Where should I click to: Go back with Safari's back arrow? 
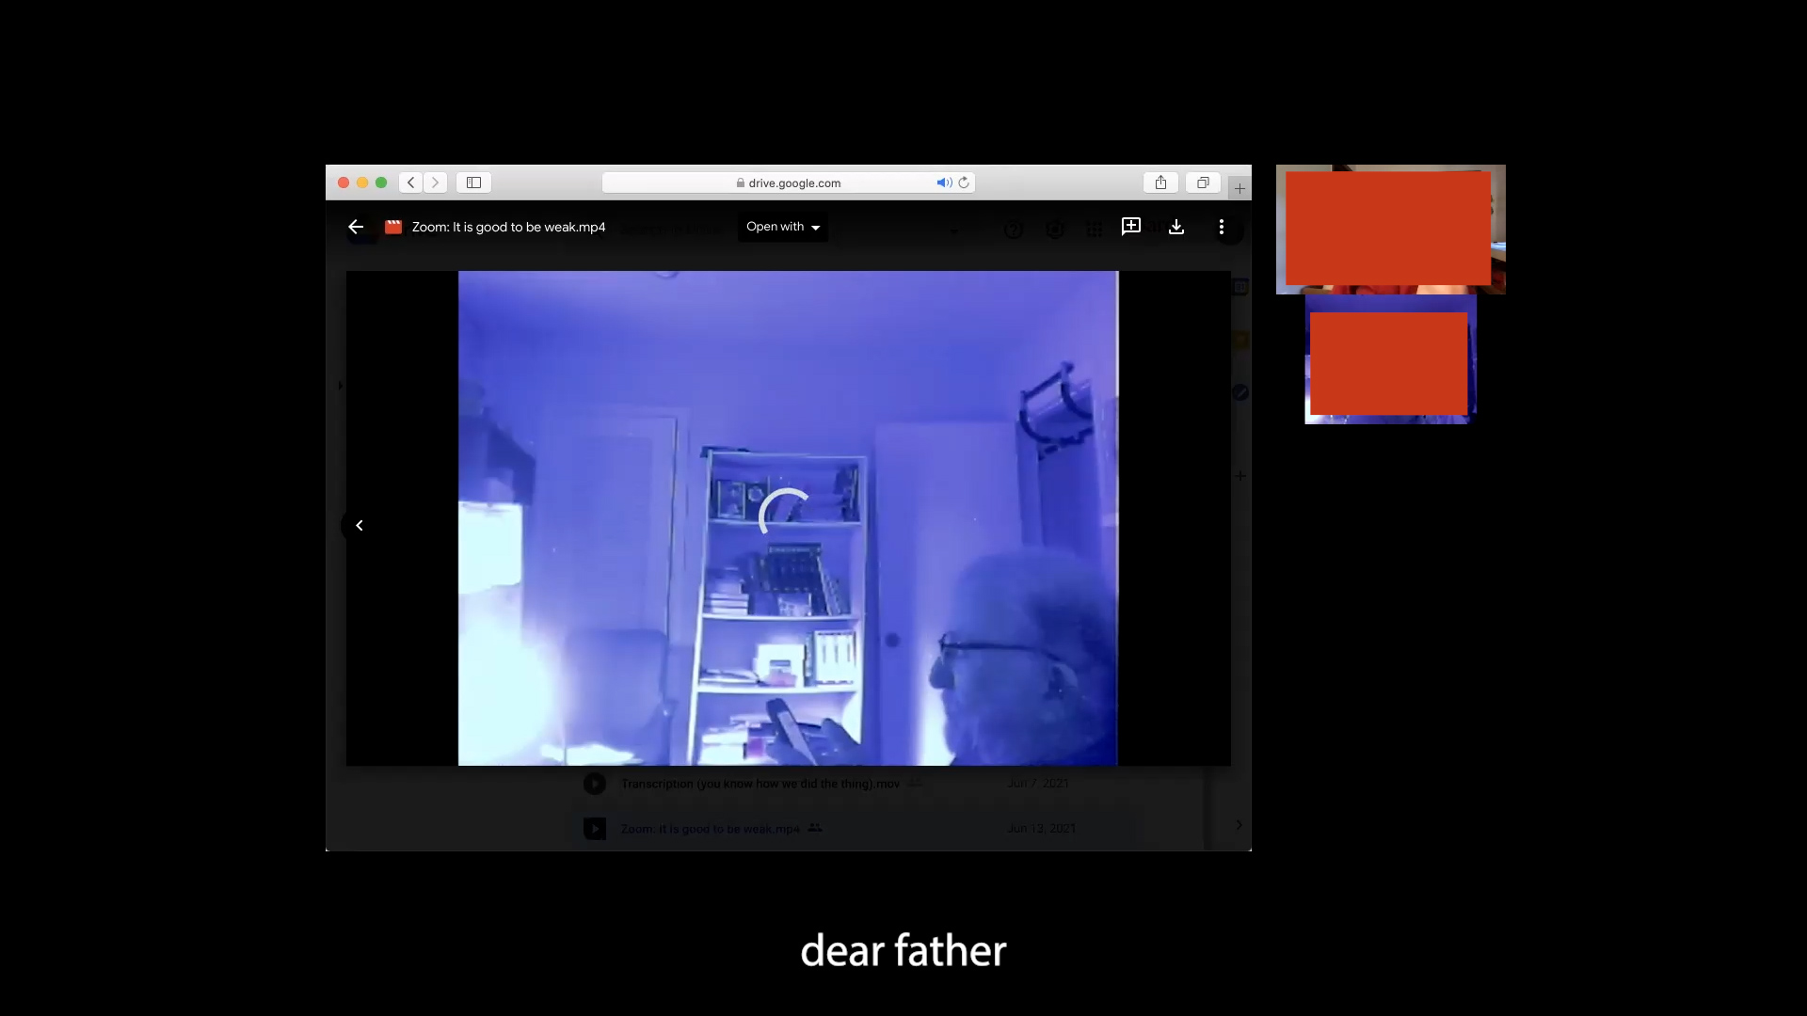coord(410,183)
